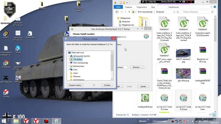This screenshot has width=221, height=124.
Task: Open the Bandicam desktop shortcut
Action: pos(30,34)
